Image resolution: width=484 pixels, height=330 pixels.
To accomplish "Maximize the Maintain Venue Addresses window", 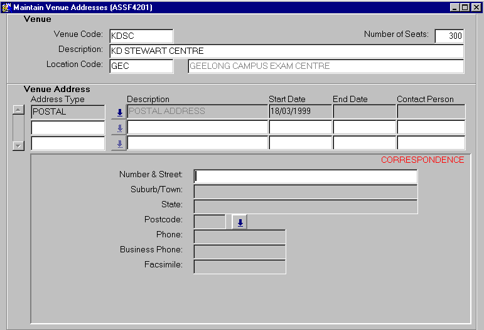I will click(465, 7).
